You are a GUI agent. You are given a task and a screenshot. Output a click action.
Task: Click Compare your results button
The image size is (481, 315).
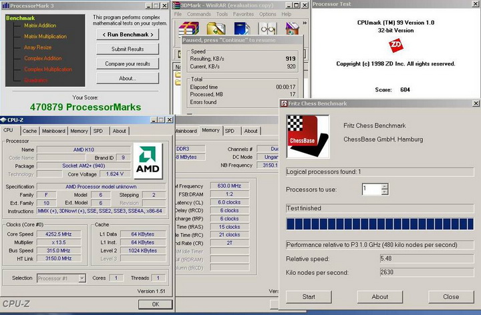pyautogui.click(x=128, y=64)
